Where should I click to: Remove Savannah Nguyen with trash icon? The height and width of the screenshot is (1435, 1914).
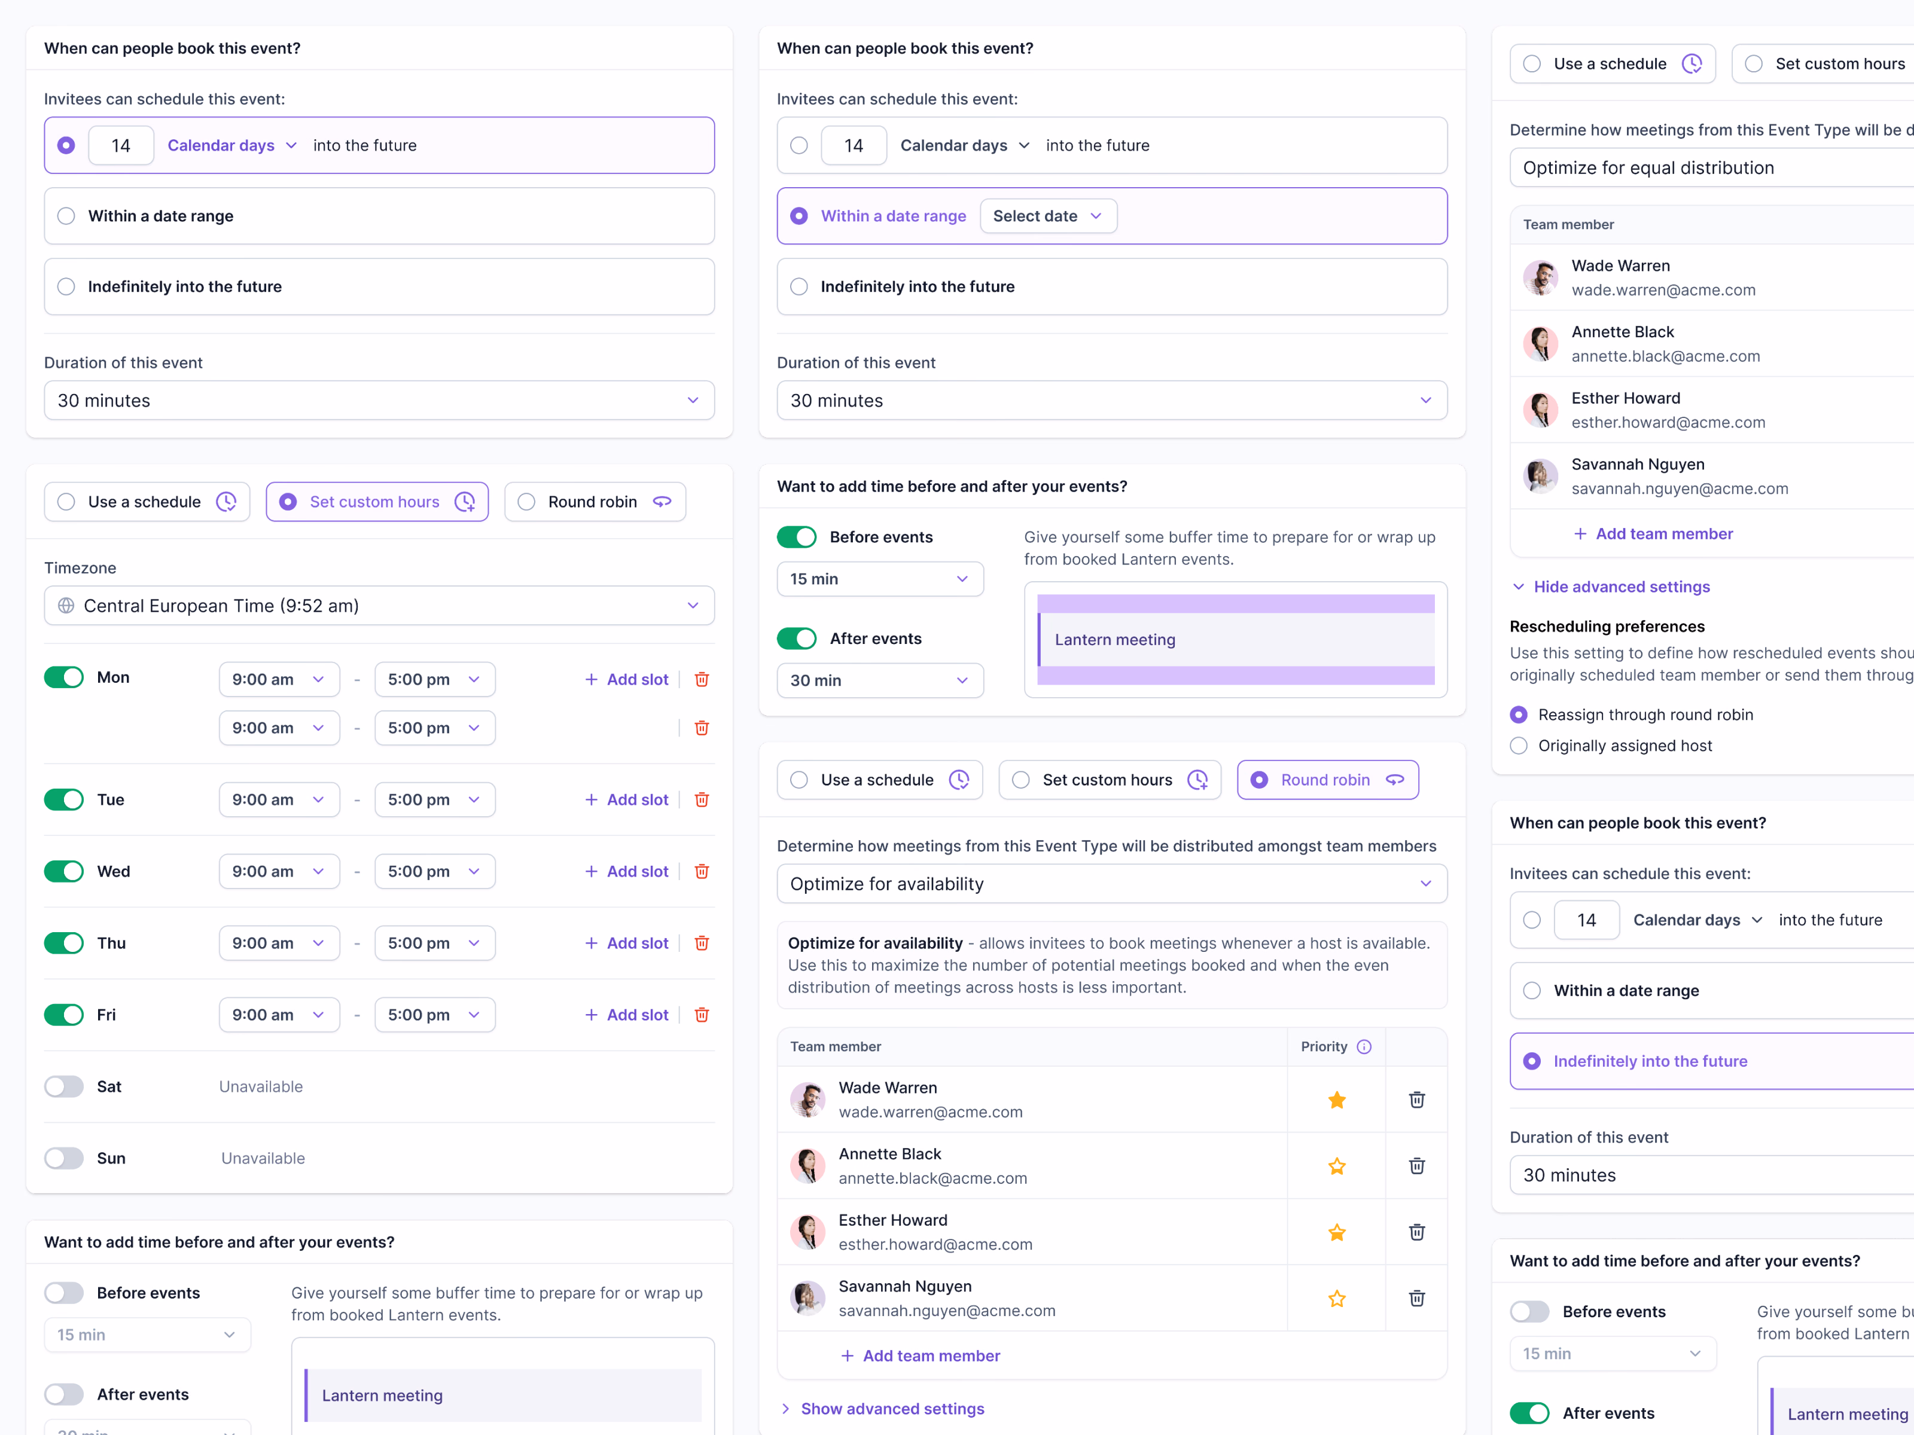[x=1416, y=1298]
